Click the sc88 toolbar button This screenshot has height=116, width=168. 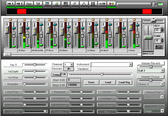pyautogui.click(x=102, y=4)
